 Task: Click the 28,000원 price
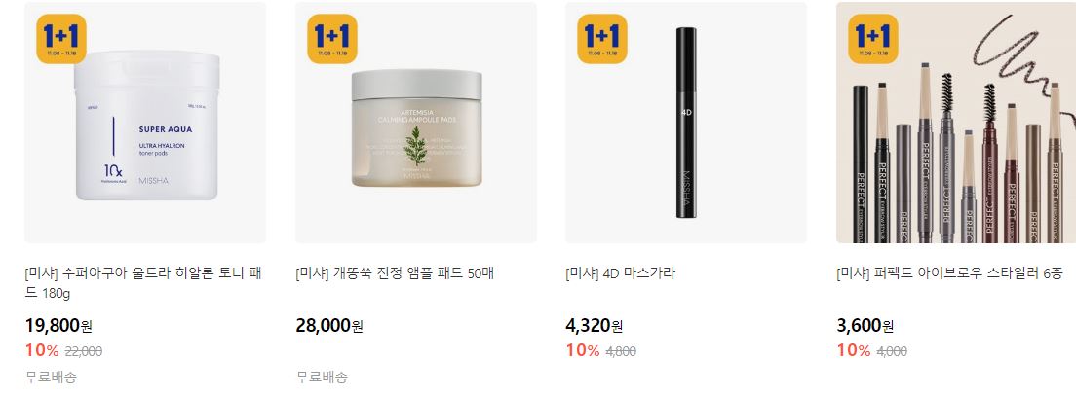pos(329,326)
